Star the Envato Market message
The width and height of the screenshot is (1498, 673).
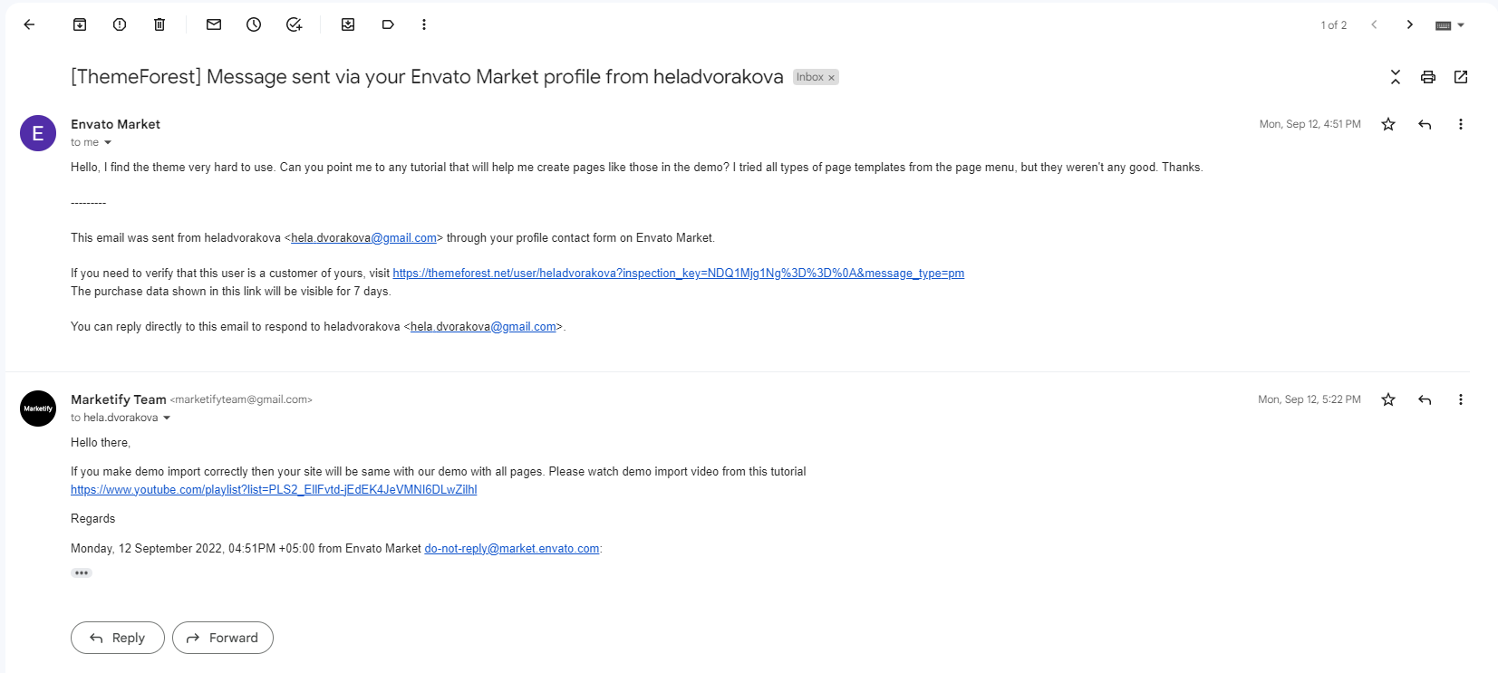pyautogui.click(x=1388, y=124)
